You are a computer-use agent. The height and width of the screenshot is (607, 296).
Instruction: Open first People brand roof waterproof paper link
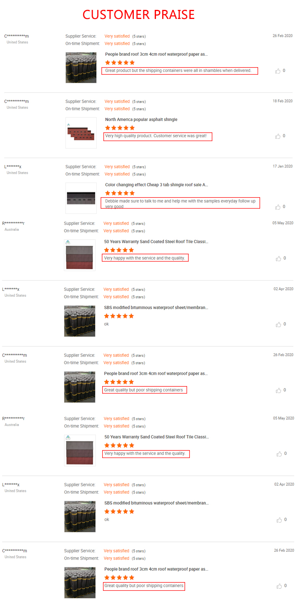point(156,54)
